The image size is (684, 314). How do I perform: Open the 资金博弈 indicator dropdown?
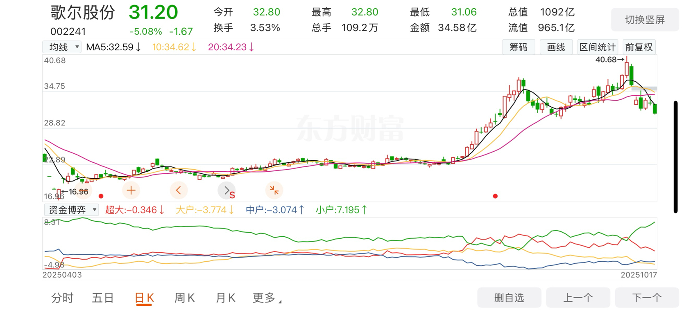71,210
